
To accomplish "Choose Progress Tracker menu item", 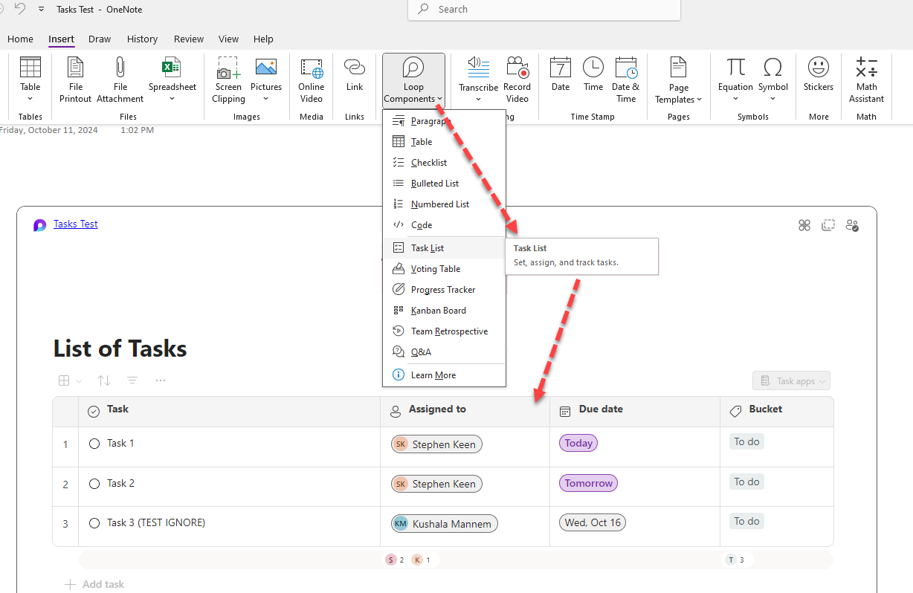I will coord(444,290).
